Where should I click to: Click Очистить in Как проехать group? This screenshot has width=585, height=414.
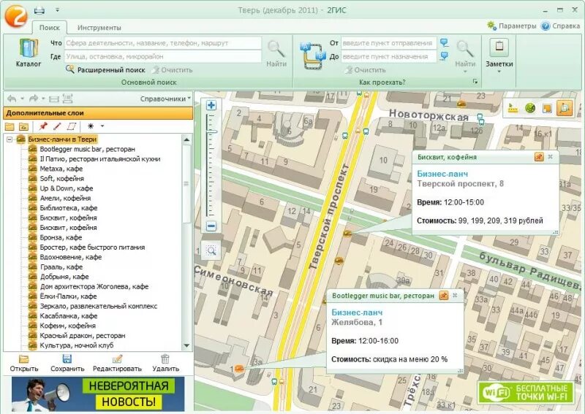365,69
